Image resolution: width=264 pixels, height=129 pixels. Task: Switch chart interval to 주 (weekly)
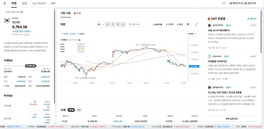click(113, 24)
